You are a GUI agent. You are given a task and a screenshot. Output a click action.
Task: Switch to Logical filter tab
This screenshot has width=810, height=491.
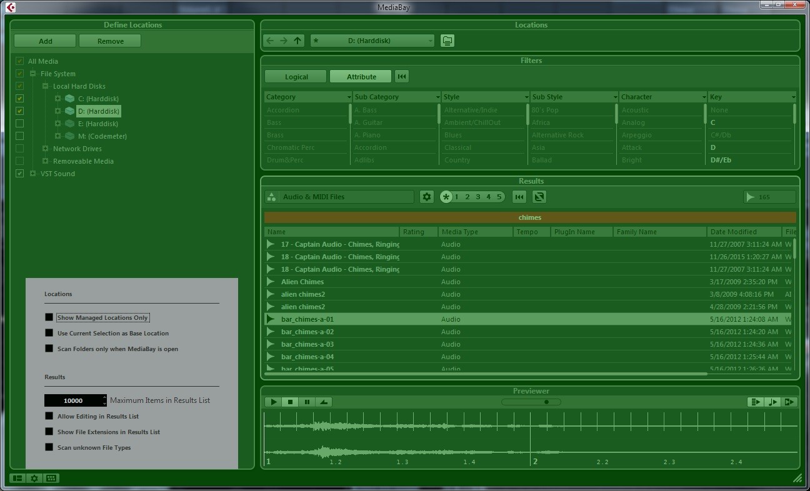pos(296,76)
